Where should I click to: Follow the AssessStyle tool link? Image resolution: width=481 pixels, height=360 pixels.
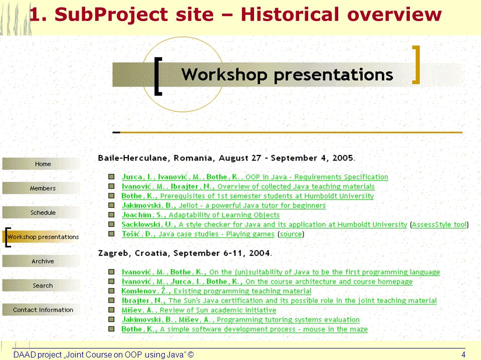(439, 224)
